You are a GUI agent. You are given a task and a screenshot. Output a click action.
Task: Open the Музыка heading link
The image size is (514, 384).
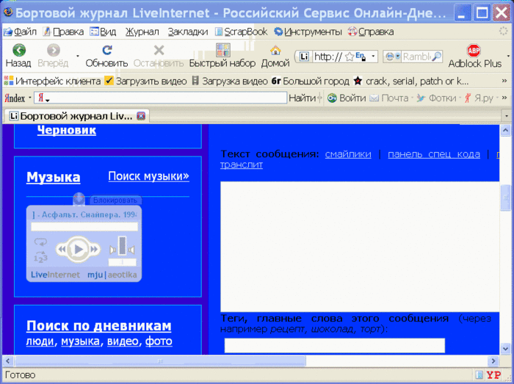[x=53, y=177]
